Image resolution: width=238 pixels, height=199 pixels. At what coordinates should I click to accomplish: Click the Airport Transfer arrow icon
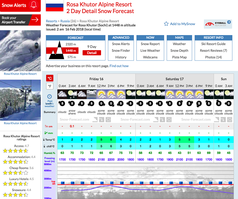(x=35, y=20)
